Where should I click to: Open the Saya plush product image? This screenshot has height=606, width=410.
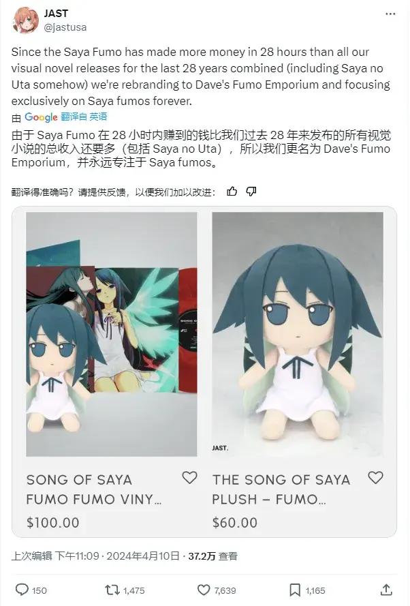click(298, 334)
